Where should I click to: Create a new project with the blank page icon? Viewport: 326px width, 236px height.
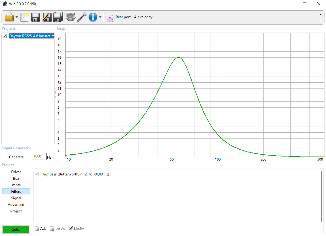click(x=25, y=17)
